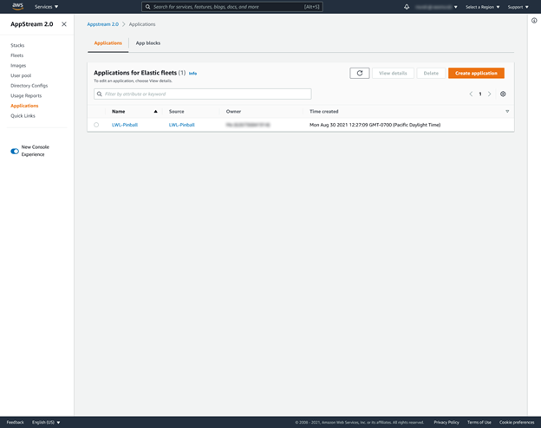
Task: Go to next page arrow
Action: (489, 94)
